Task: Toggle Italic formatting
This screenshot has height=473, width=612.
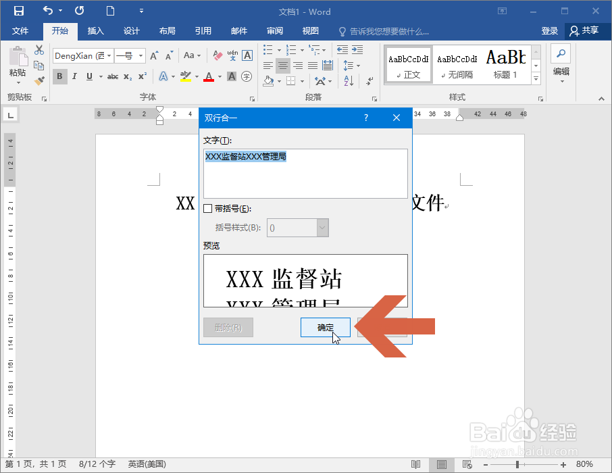Action: coord(74,76)
